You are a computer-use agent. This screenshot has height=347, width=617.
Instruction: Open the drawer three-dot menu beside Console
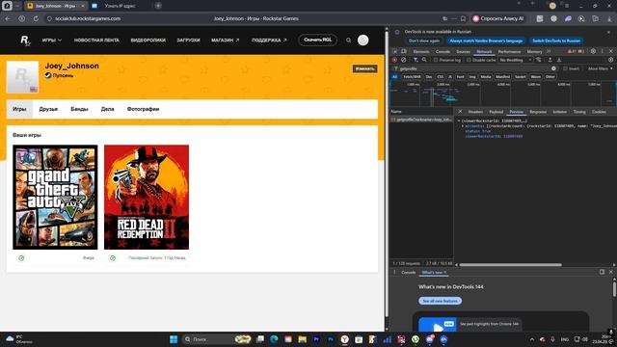(x=394, y=272)
